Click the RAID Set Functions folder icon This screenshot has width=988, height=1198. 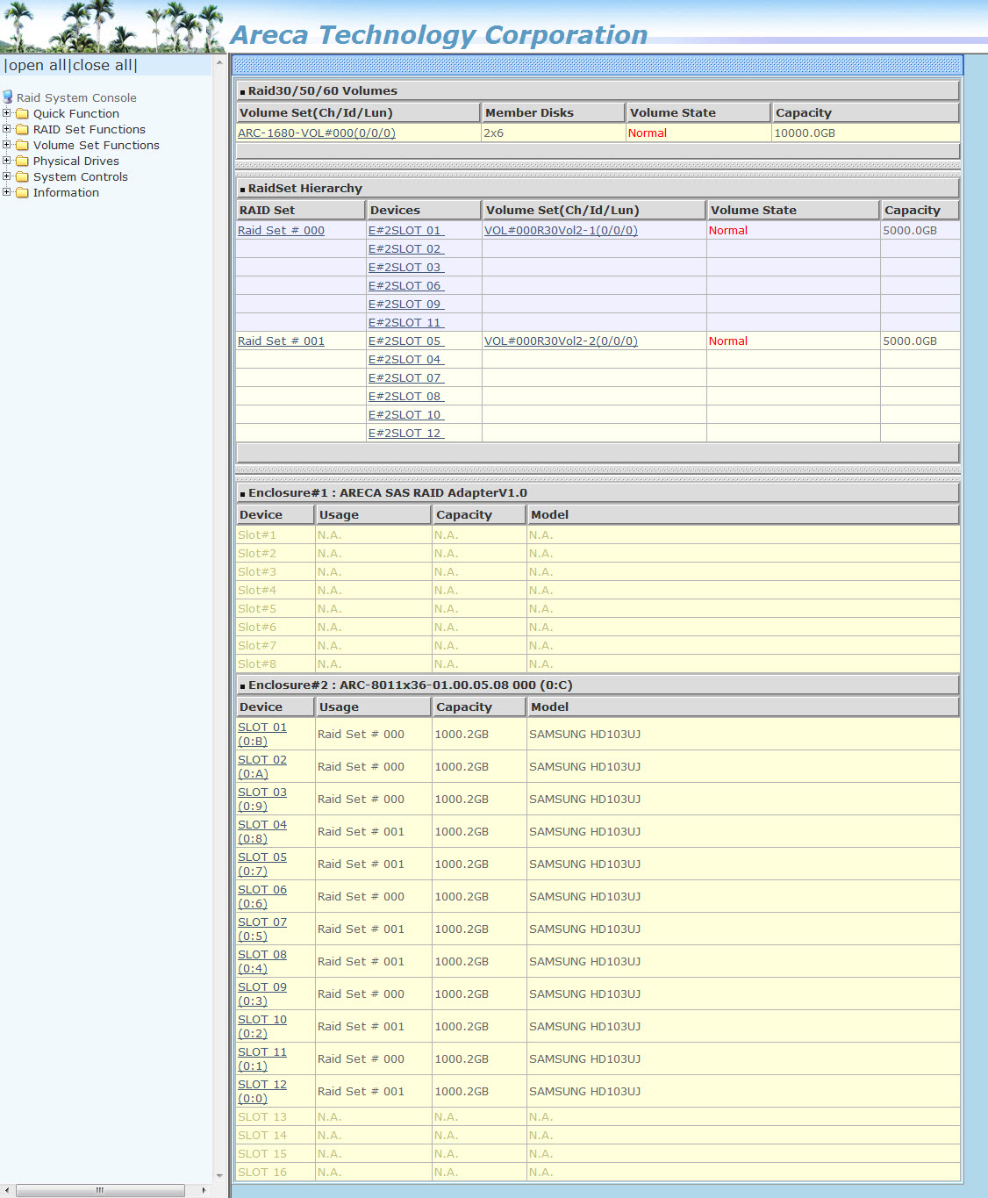[22, 130]
